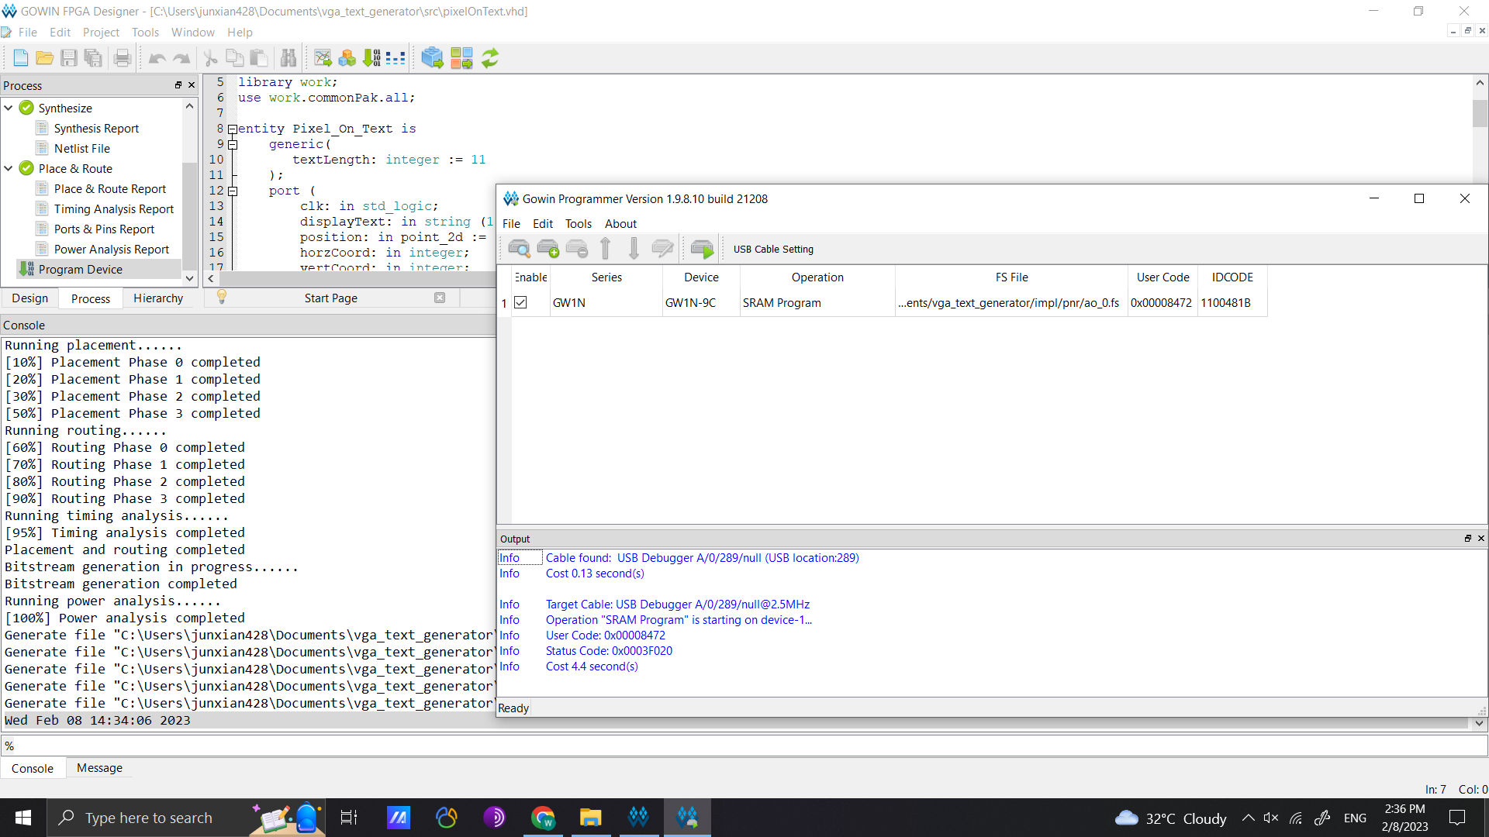Image resolution: width=1489 pixels, height=837 pixels.
Task: Collapse the Place & Route node
Action: pyautogui.click(x=9, y=168)
